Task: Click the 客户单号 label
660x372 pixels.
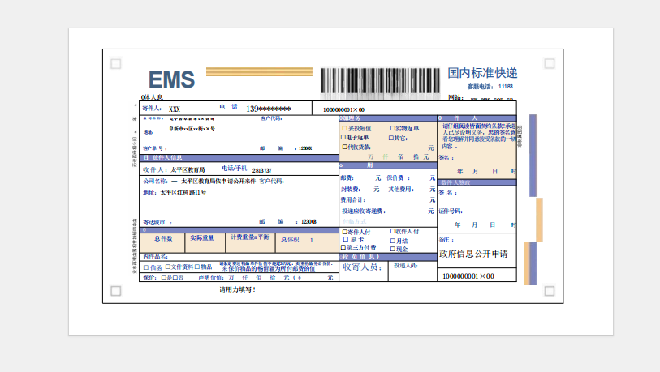Action: click(155, 148)
